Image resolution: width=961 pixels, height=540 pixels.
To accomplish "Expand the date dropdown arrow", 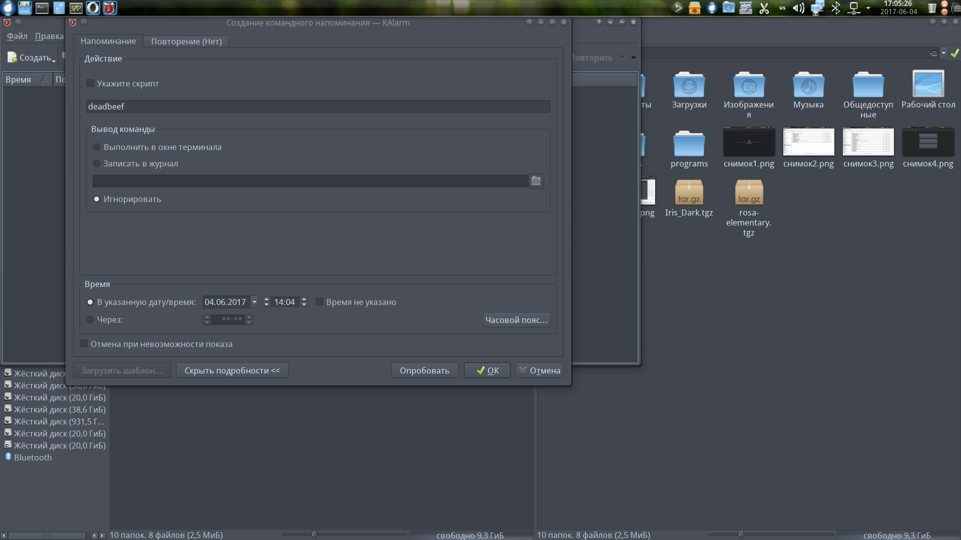I will 254,302.
